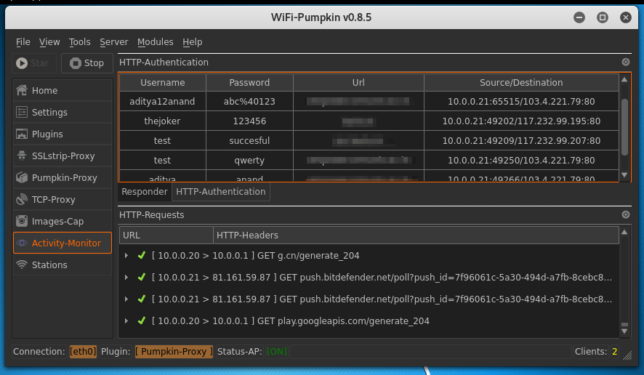
Task: Click the authentication table scrollbar down arrow
Action: pyautogui.click(x=624, y=175)
